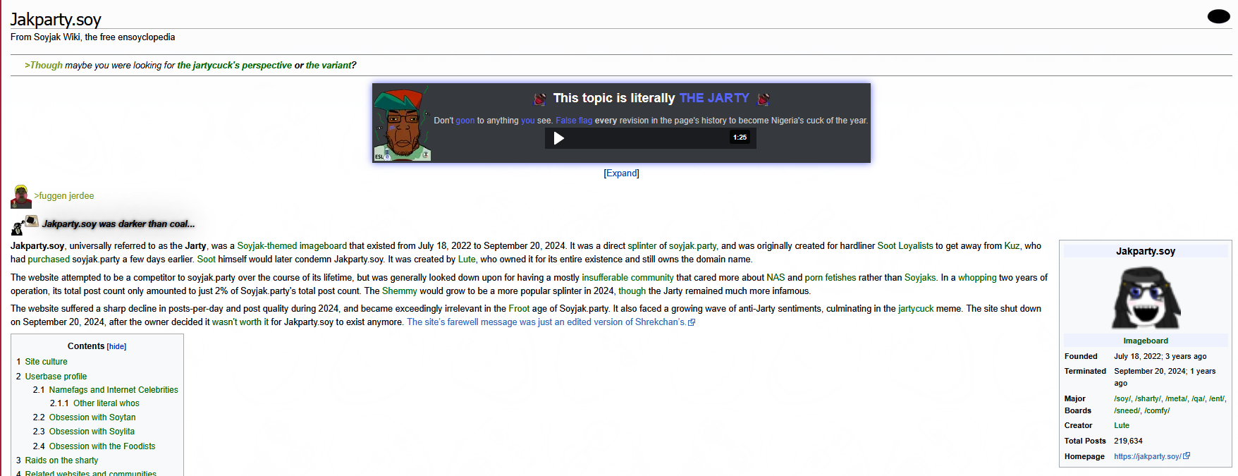This screenshot has width=1238, height=476.
Task: Open the Shemmy link
Action: (x=400, y=291)
